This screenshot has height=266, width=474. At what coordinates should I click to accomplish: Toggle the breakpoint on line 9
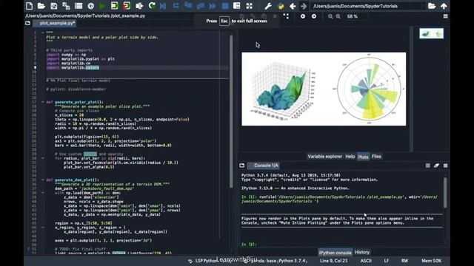[35, 67]
